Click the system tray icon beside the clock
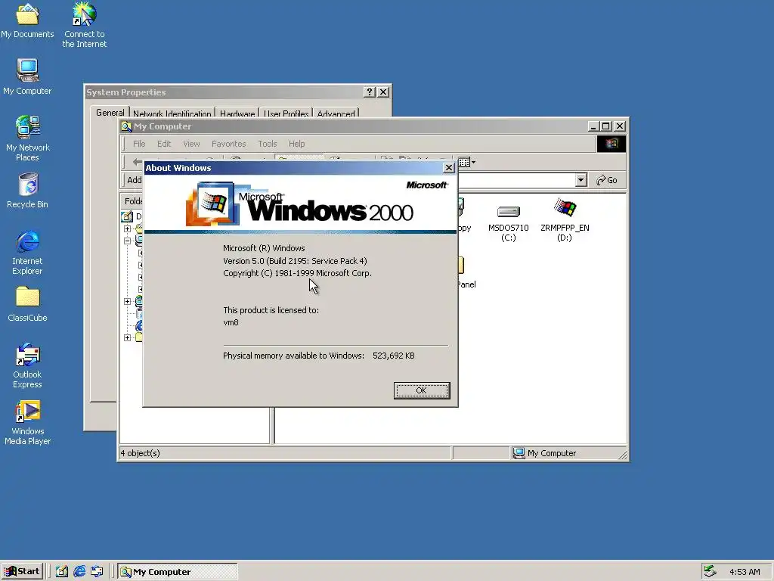Screen dimensions: 774x581 710,571
